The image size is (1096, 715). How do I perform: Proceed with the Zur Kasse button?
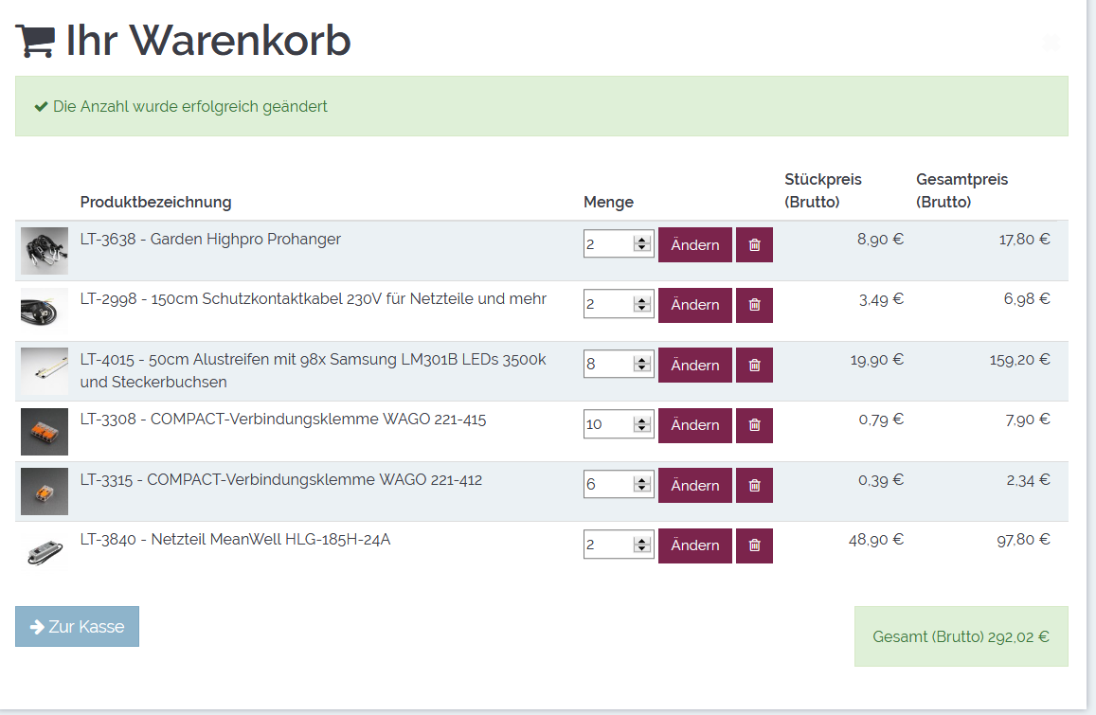pyautogui.click(x=77, y=627)
